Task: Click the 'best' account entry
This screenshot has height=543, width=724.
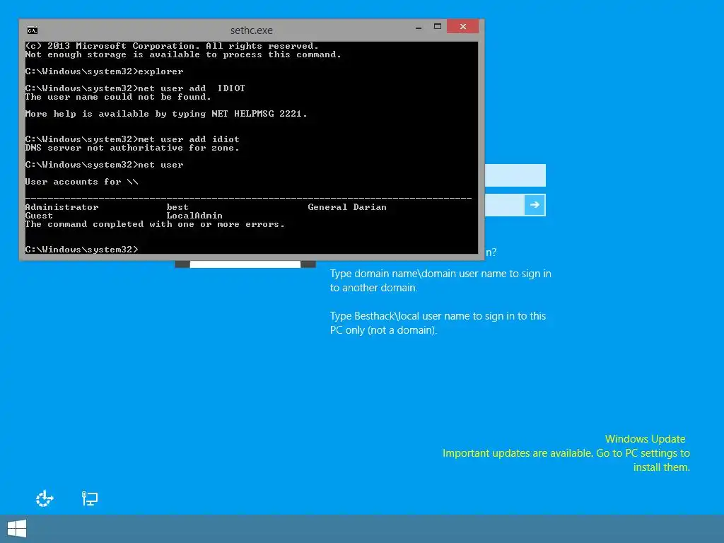Action: (x=177, y=207)
